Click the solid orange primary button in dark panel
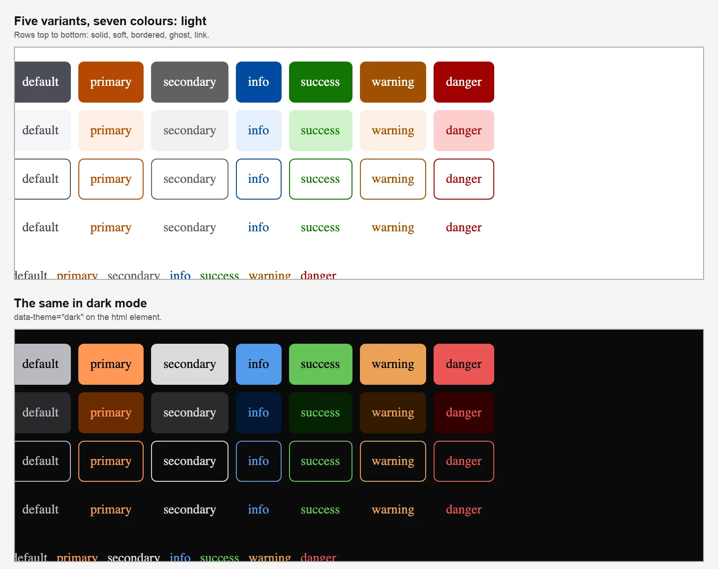Image resolution: width=718 pixels, height=569 pixels. pyautogui.click(x=111, y=364)
